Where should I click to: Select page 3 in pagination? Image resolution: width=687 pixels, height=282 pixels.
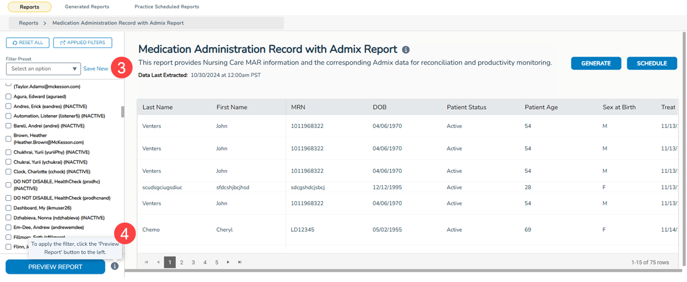tap(193, 262)
